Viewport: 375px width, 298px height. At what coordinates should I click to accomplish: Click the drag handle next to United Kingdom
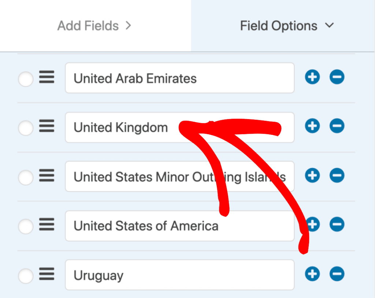(x=47, y=126)
